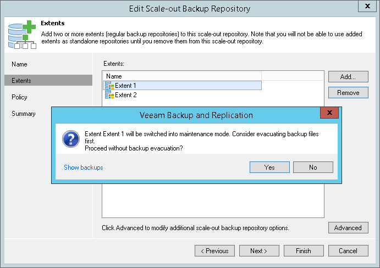This screenshot has height=268, width=380.
Task: Cancel the repository wizard
Action: pyautogui.click(x=348, y=251)
